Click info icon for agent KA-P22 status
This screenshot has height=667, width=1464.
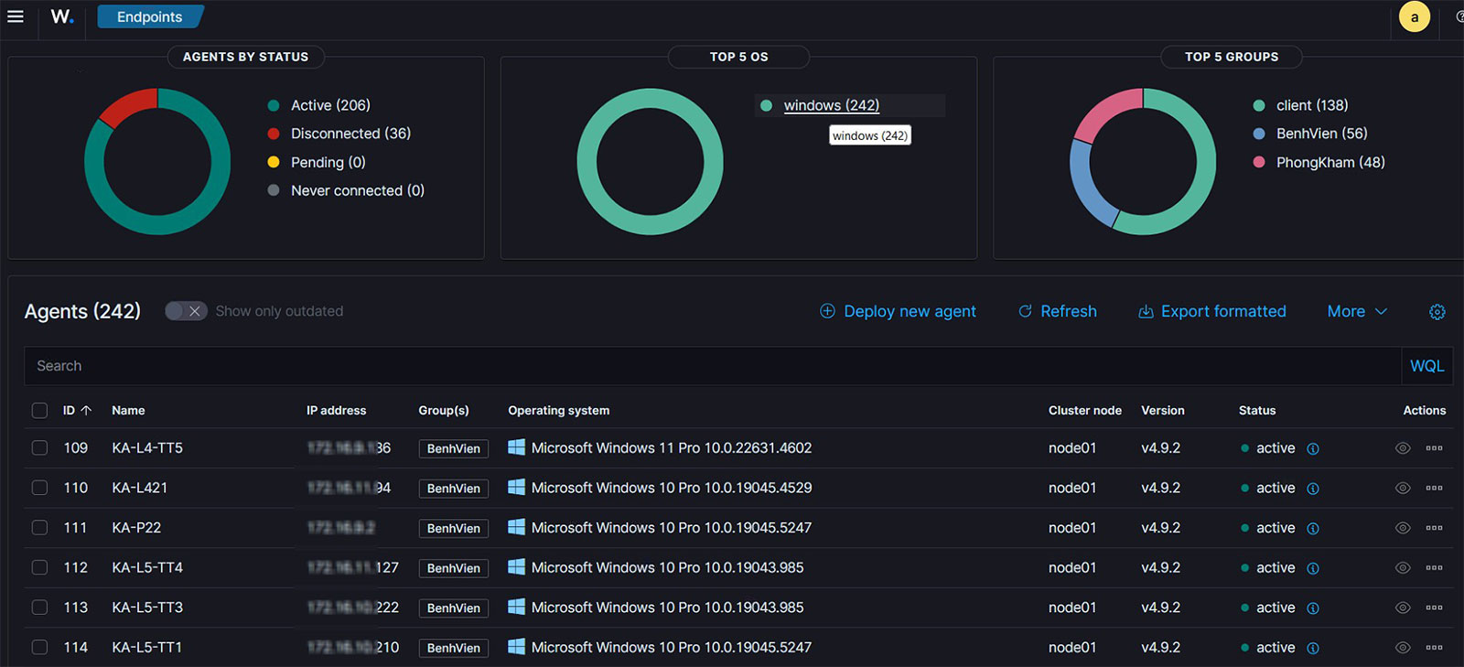1313,529
